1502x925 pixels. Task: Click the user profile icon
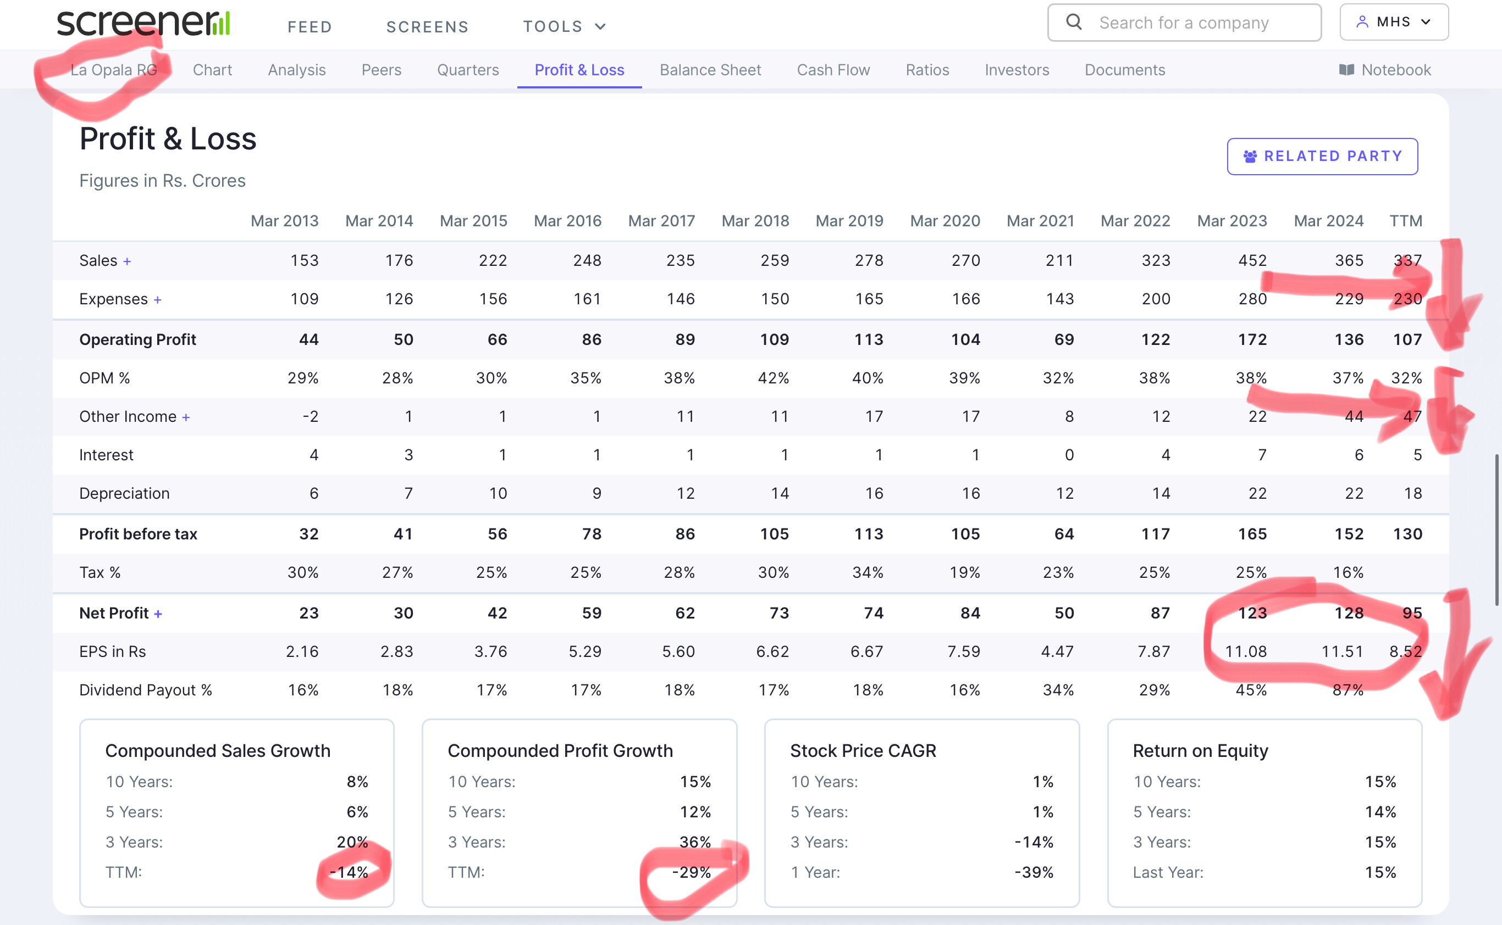1362,22
